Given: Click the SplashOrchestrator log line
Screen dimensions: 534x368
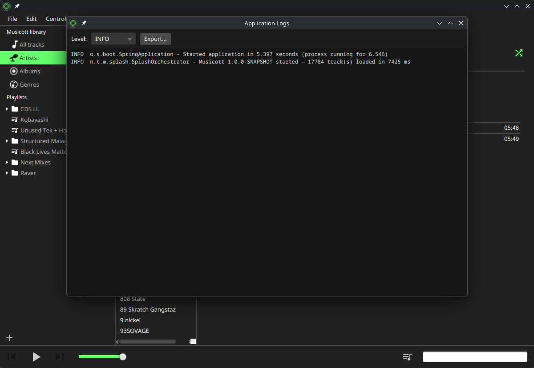Looking at the screenshot, I should [240, 62].
